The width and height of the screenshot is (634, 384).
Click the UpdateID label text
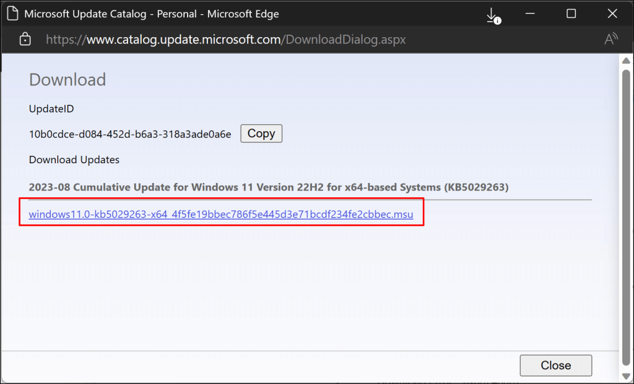click(x=51, y=108)
